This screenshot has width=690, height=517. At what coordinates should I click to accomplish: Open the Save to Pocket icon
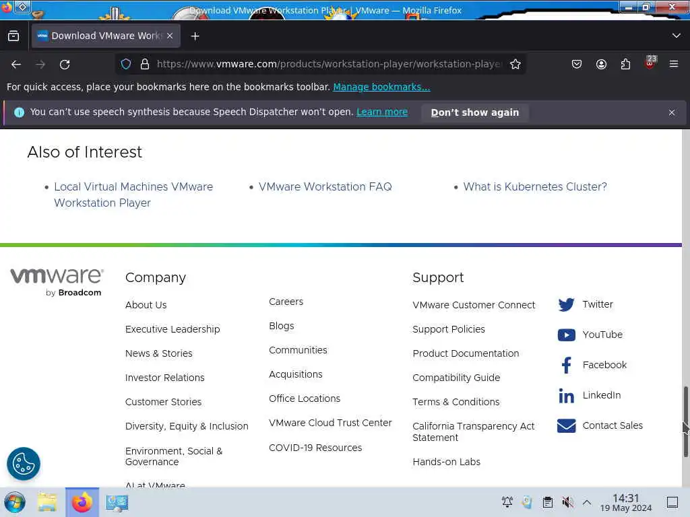577,64
